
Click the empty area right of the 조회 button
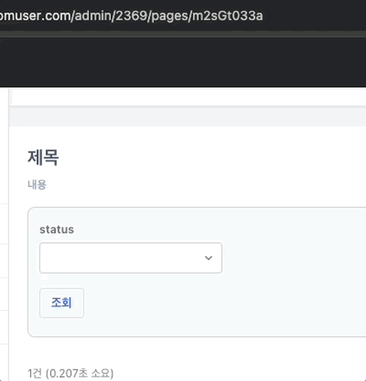click(223, 303)
